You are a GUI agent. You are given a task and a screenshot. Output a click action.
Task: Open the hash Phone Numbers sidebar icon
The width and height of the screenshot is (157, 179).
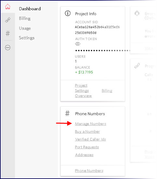coord(8,33)
